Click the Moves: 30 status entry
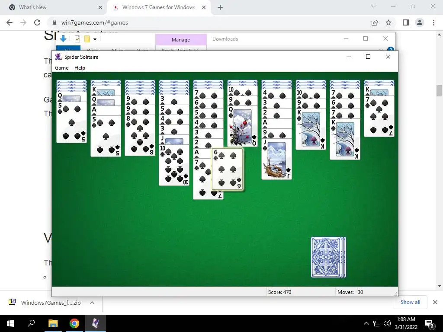The height and width of the screenshot is (332, 443). pyautogui.click(x=350, y=292)
